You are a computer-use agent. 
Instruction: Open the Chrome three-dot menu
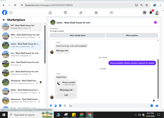[160, 5]
